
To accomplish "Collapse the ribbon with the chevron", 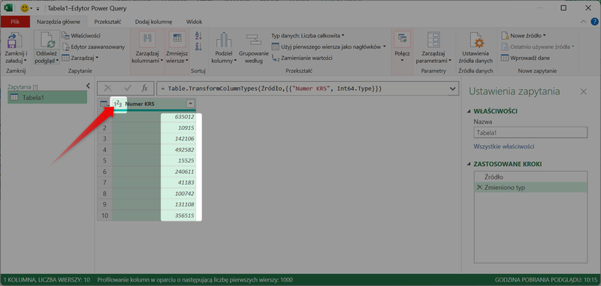I will (584, 23).
